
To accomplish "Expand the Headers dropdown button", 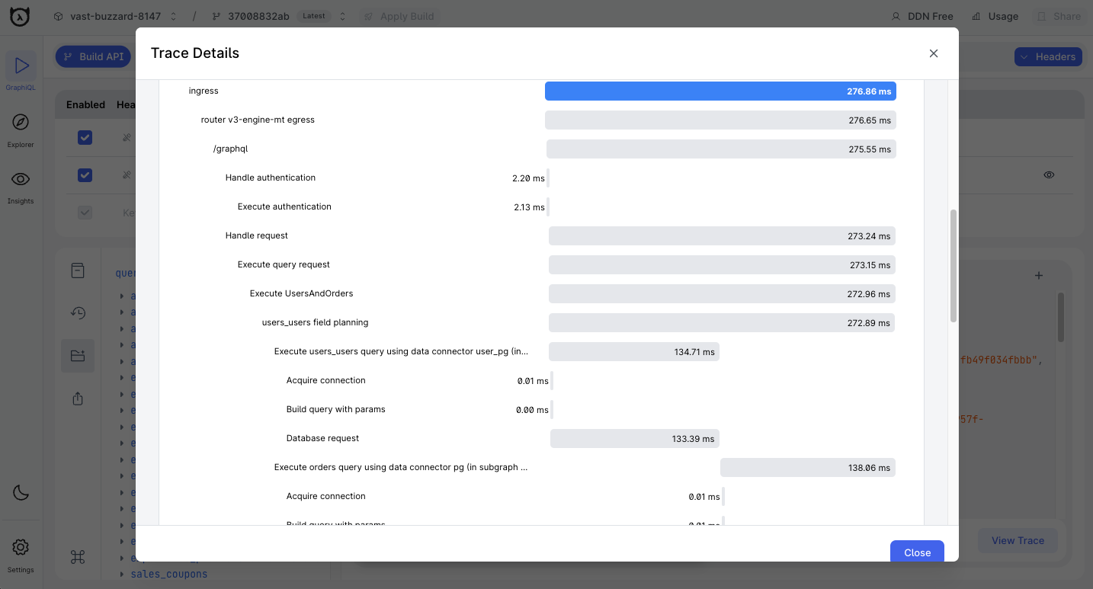I will click(1048, 56).
